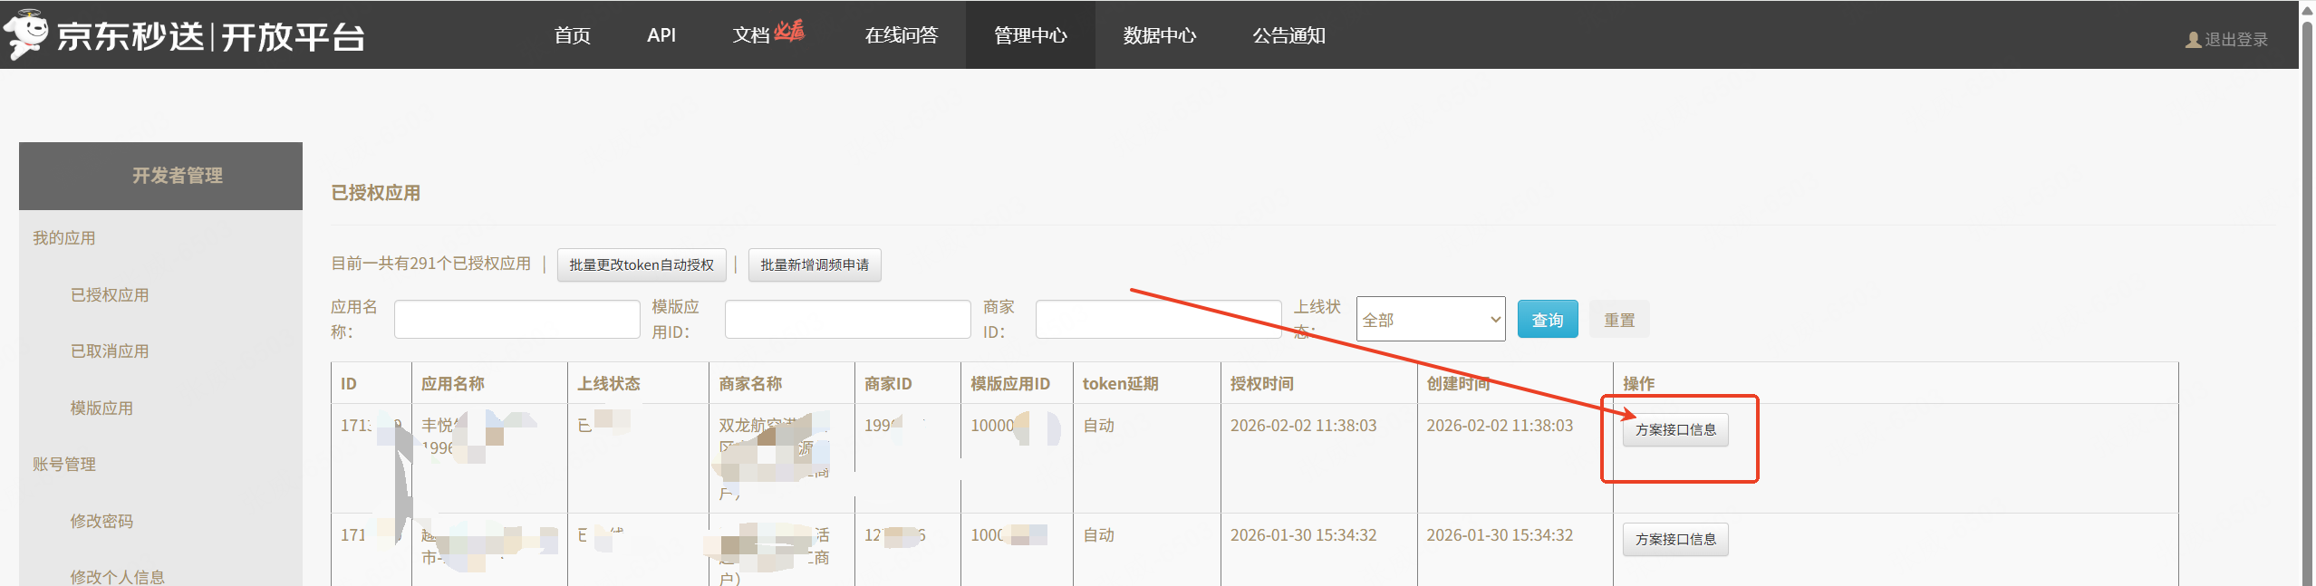Open the 数据中心 tab
Viewport: 2316px width, 586px height.
(x=1159, y=35)
